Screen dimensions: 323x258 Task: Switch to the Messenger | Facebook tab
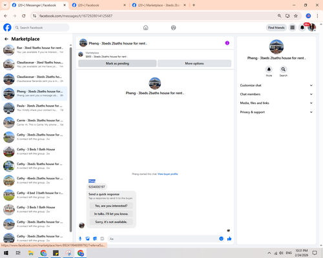pos(39,5)
